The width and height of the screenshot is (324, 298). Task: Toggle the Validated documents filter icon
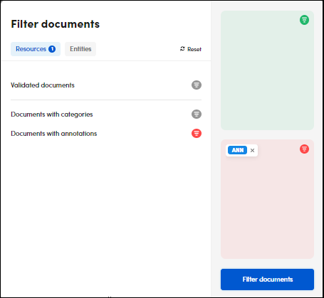pyautogui.click(x=197, y=85)
